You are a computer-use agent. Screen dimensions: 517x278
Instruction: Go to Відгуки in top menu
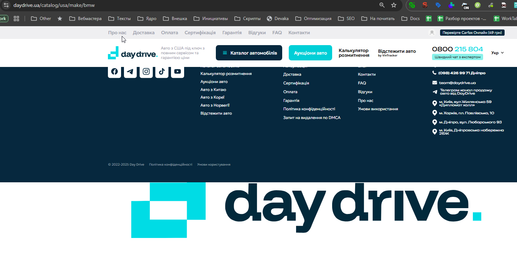(257, 33)
